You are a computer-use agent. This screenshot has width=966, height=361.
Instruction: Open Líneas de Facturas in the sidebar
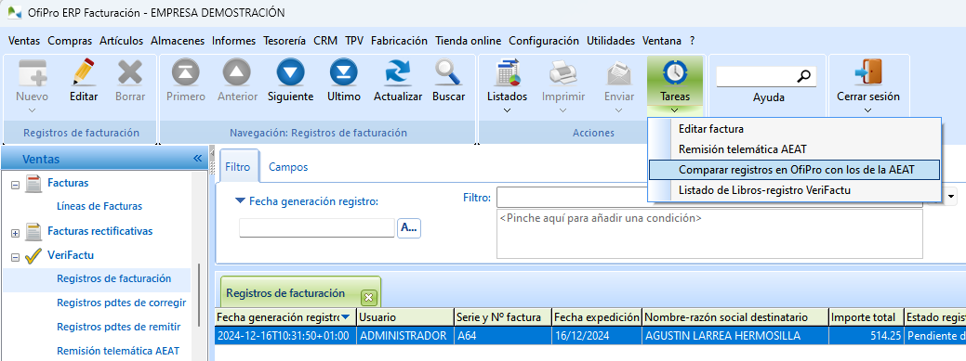pos(99,206)
